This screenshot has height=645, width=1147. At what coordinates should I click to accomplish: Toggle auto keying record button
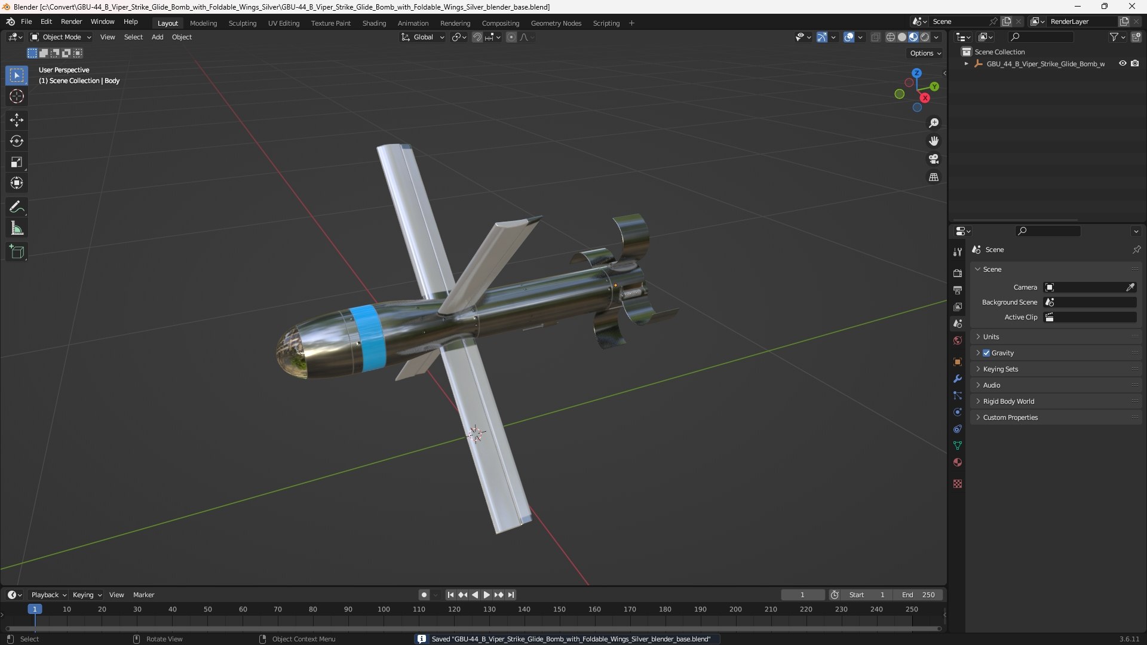pos(424,595)
